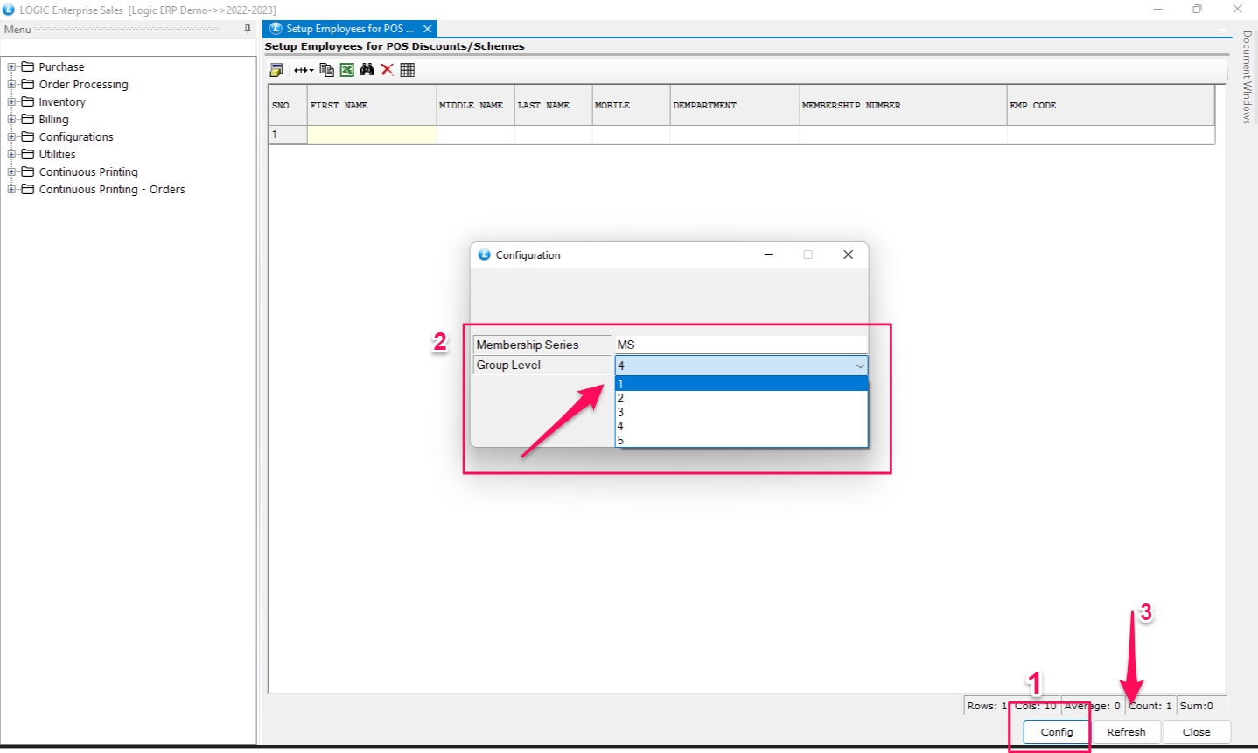
Task: Click the binoculars find icon
Action: coord(367,70)
